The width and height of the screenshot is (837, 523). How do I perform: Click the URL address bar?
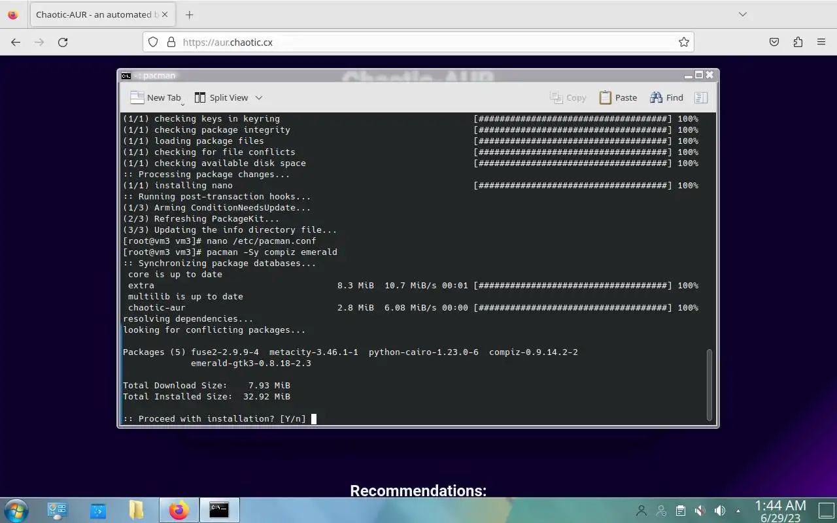418,42
